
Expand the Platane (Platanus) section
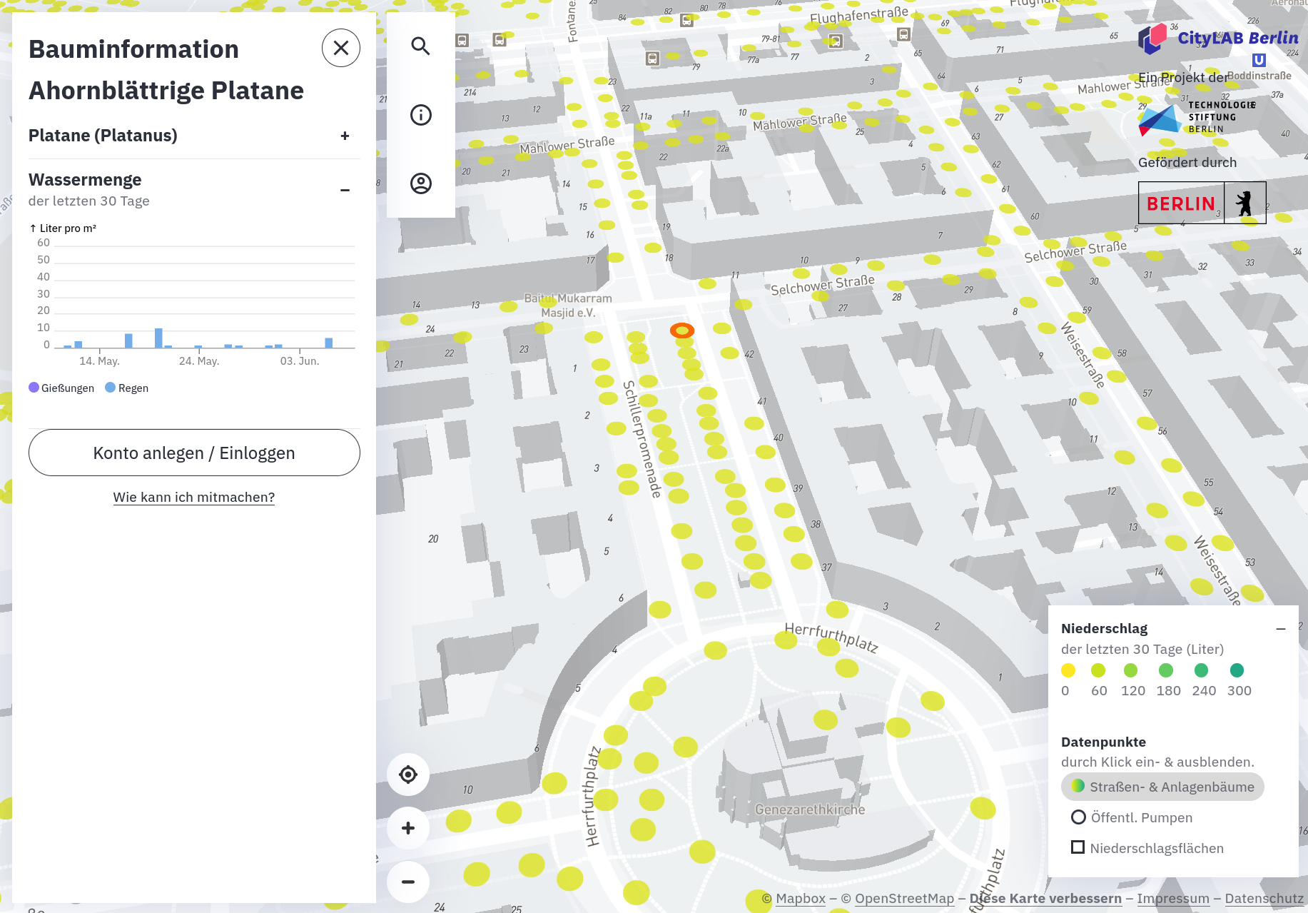[x=345, y=136]
